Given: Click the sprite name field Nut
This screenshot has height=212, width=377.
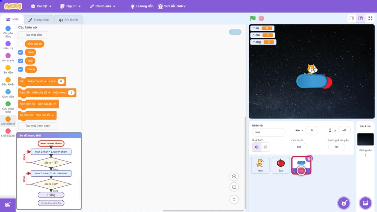Looking at the screenshot, I should pos(269,132).
